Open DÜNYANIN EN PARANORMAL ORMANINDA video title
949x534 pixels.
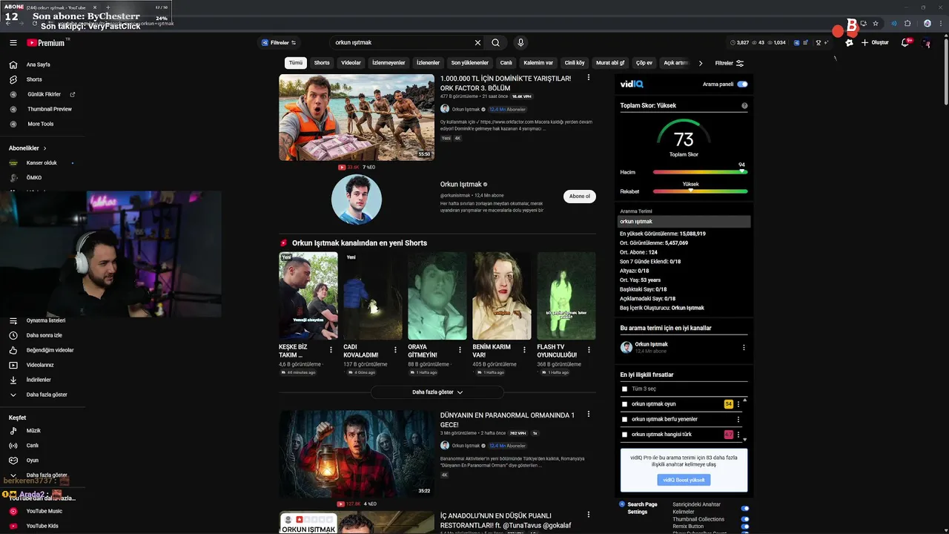coord(507,420)
